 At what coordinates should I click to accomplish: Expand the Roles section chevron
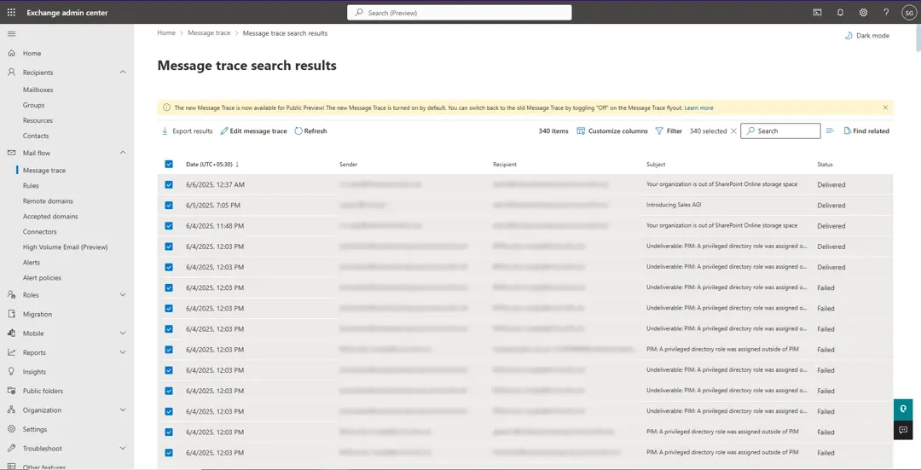[123, 295]
